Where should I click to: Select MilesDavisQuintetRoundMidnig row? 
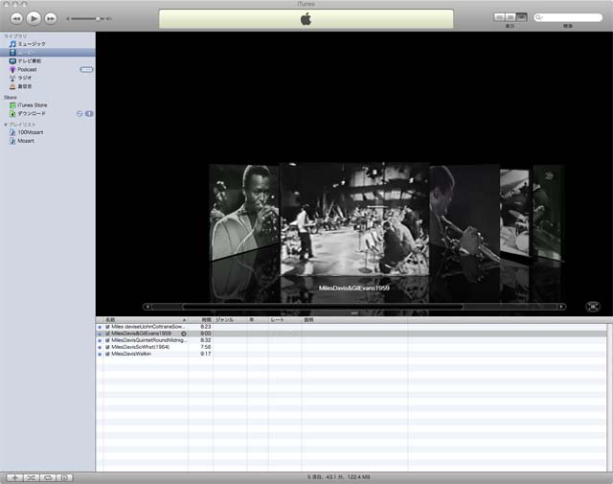(x=352, y=340)
